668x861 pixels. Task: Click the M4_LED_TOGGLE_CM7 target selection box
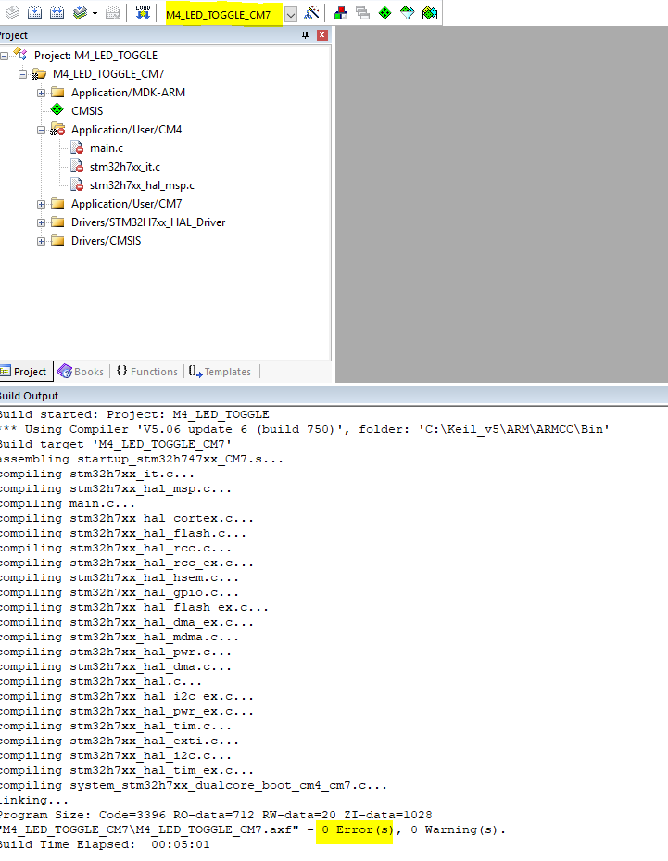[224, 14]
